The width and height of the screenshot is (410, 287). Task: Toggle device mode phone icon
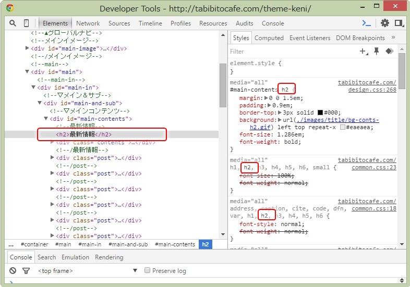(26, 23)
